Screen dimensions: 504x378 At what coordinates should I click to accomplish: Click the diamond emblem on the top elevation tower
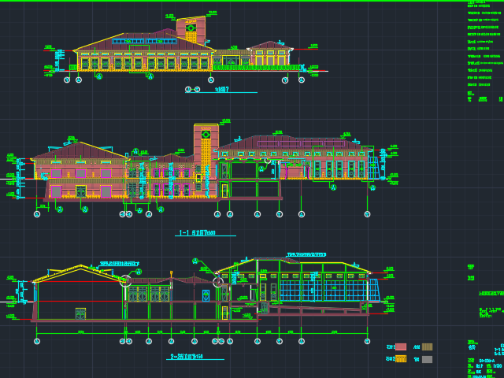click(191, 28)
